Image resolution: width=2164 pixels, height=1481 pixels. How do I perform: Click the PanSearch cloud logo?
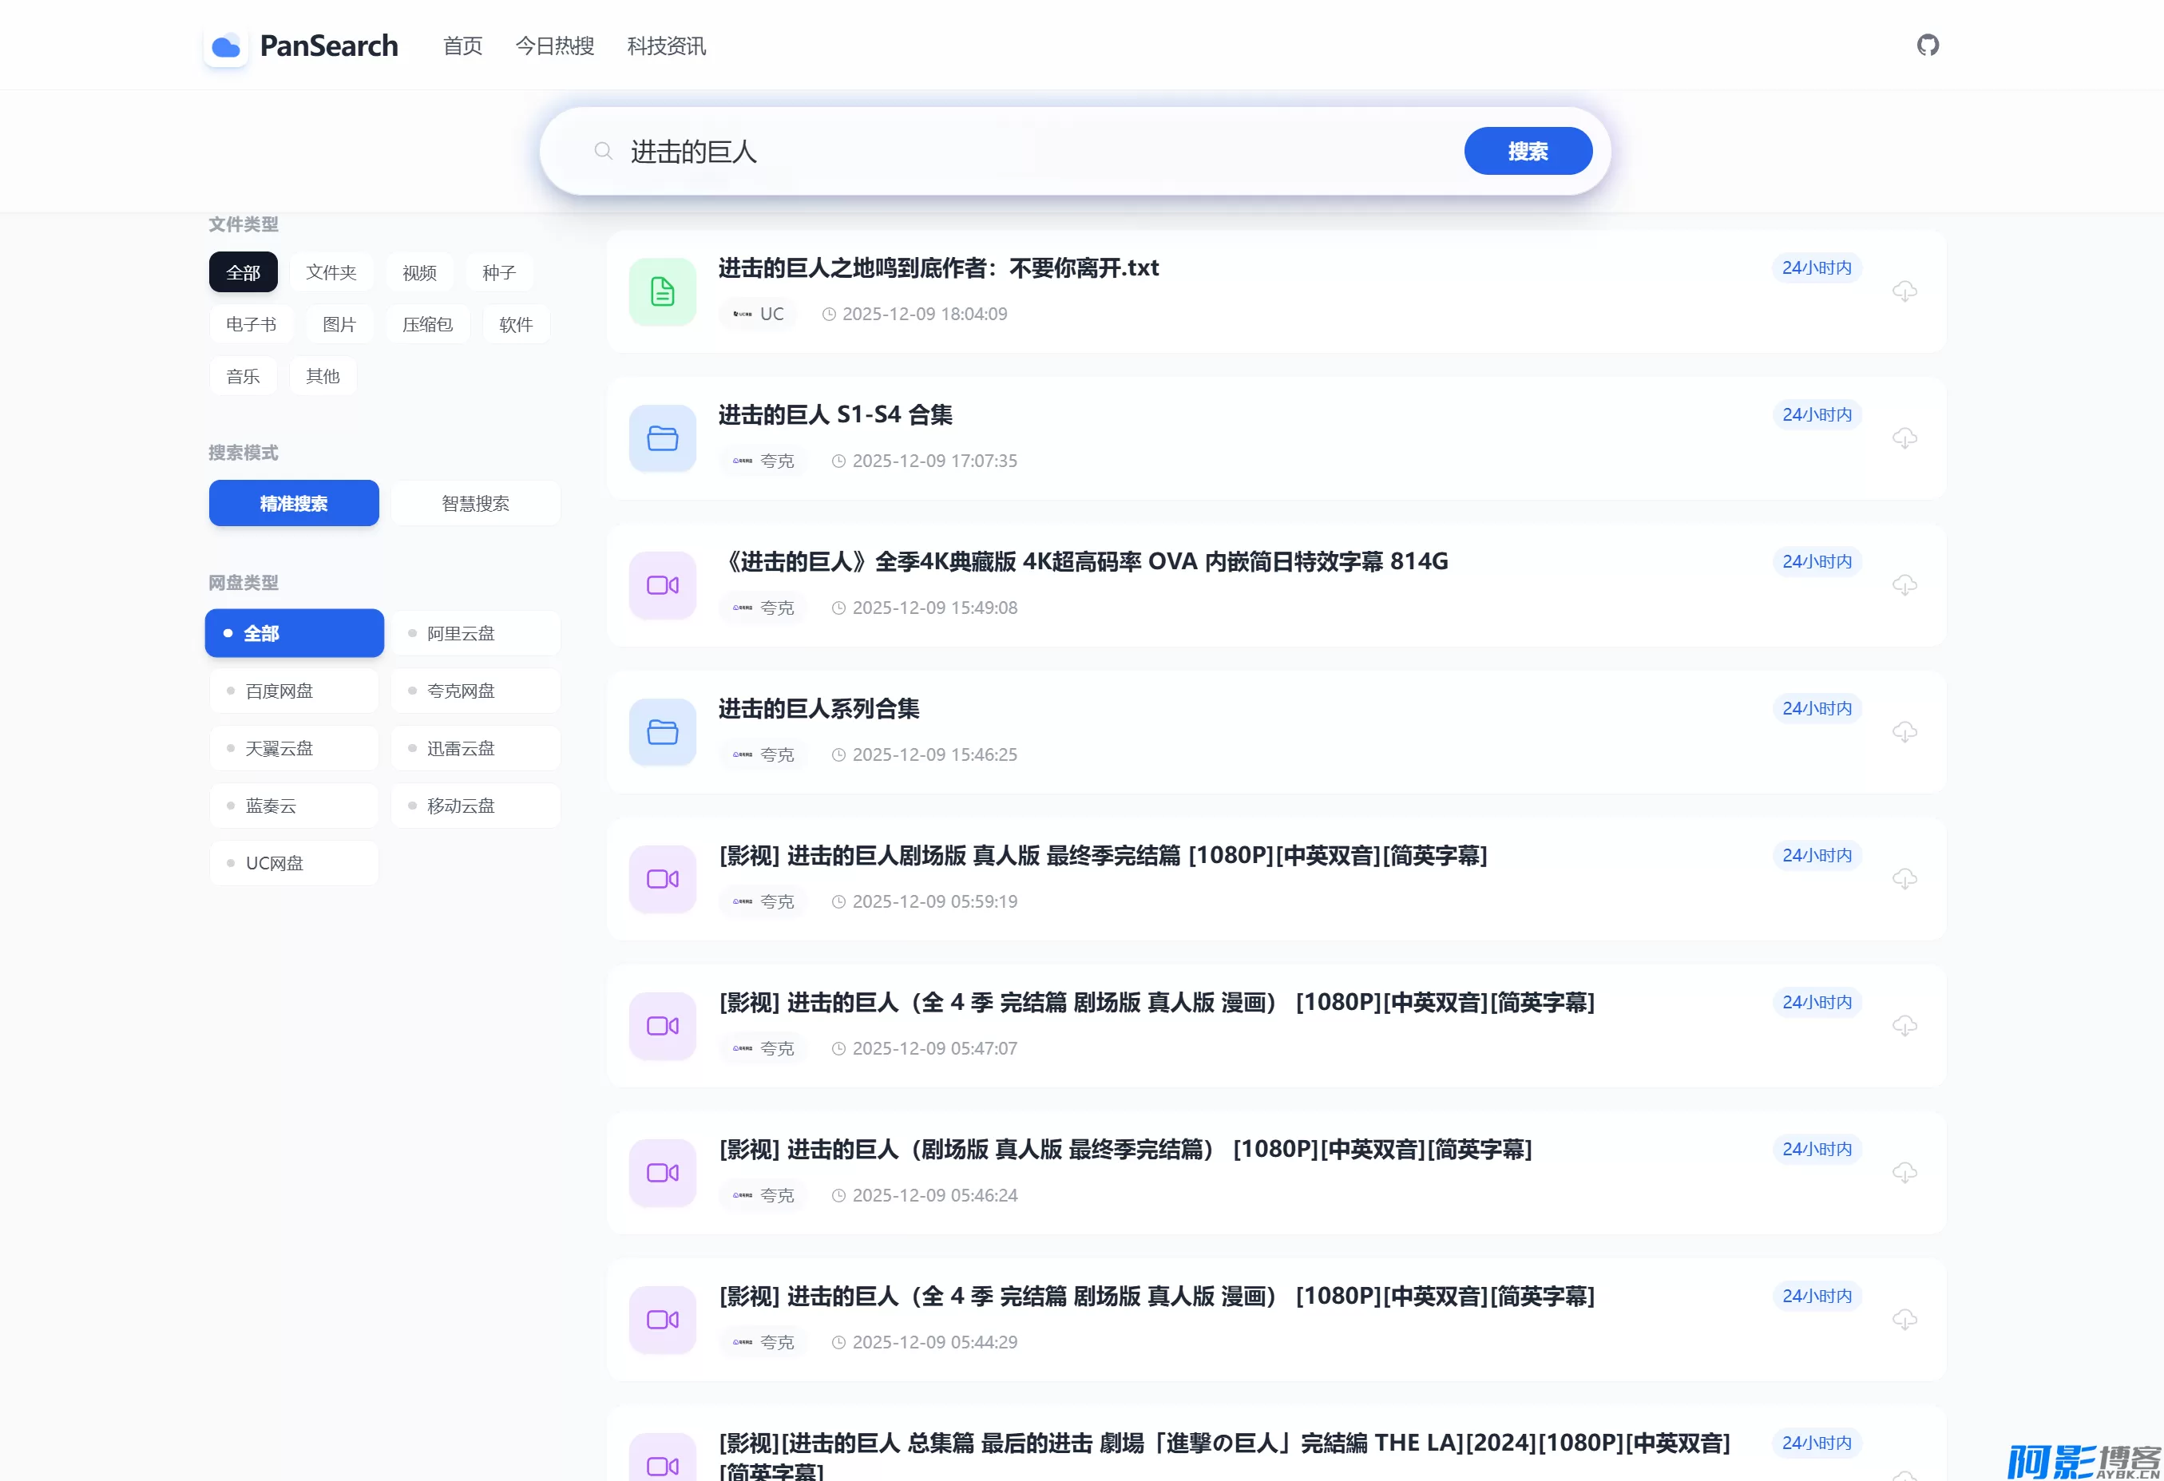226,46
